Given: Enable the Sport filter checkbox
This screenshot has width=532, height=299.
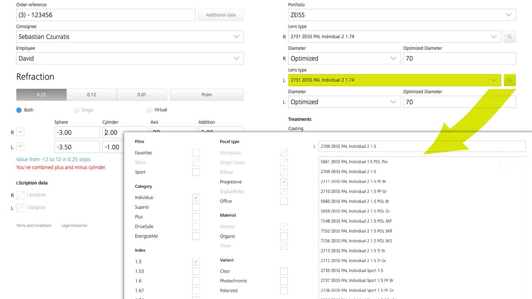Looking at the screenshot, I should (196, 172).
